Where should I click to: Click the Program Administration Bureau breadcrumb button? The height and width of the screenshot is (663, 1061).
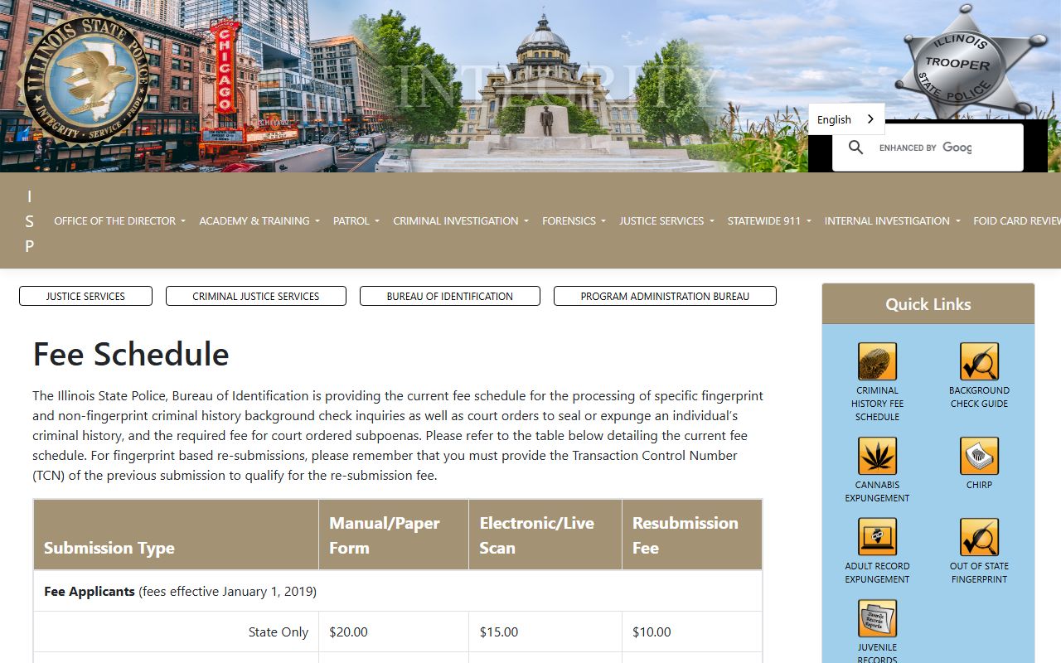point(665,296)
